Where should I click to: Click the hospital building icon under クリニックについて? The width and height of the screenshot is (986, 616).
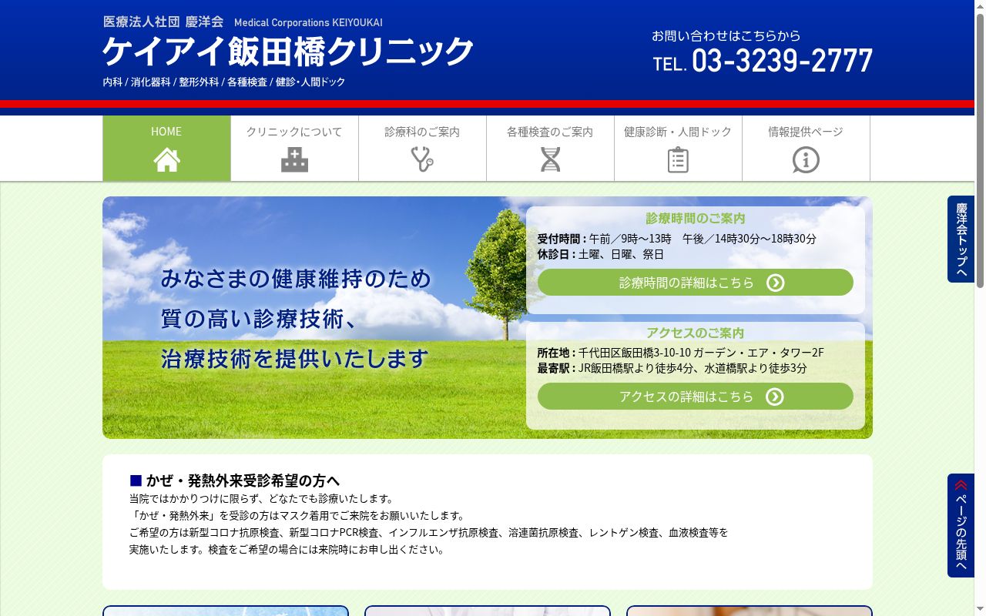click(294, 159)
